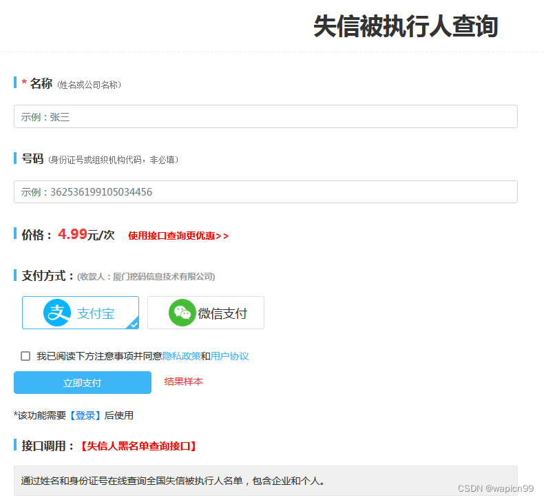The width and height of the screenshot is (544, 500).
Task: Click the blue Alipay logo icon
Action: [57, 313]
